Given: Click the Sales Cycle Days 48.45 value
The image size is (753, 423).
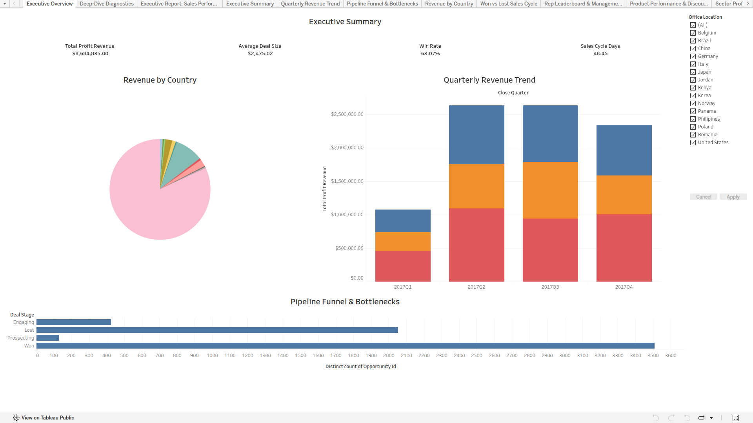Looking at the screenshot, I should (600, 54).
